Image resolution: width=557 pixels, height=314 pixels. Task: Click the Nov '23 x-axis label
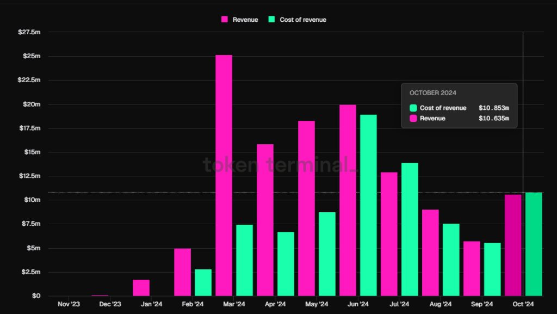tap(69, 304)
